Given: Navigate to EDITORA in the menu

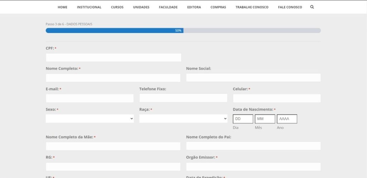Looking at the screenshot, I should [x=194, y=7].
